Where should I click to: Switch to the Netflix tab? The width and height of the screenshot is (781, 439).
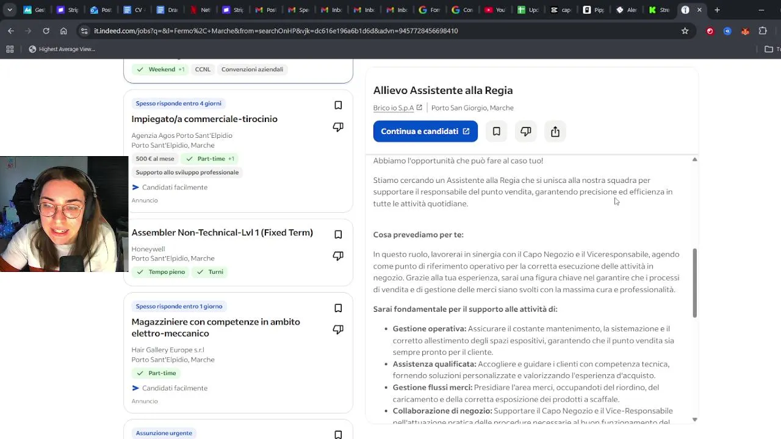click(199, 10)
